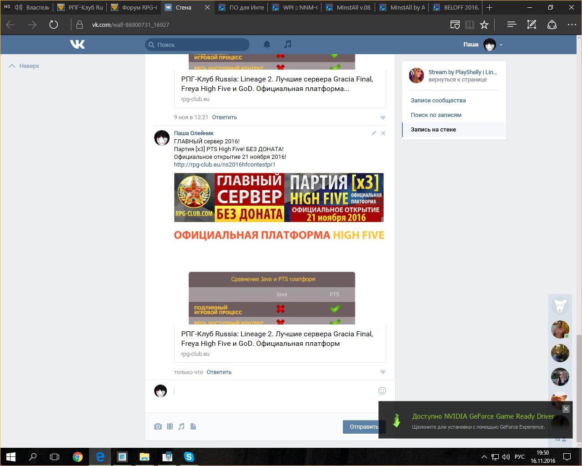Add page to favorites star icon
The height and width of the screenshot is (466, 582).
coord(484,25)
